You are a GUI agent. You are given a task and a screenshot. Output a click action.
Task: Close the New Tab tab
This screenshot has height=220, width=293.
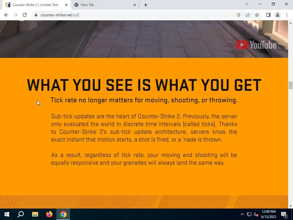tap(135, 5)
